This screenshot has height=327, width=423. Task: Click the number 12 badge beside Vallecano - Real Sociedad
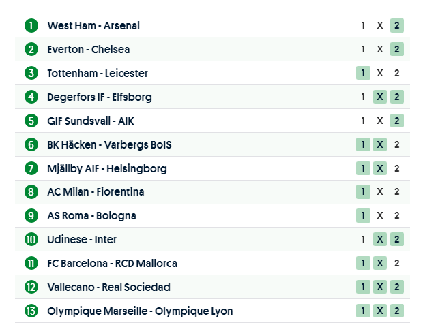coord(31,287)
